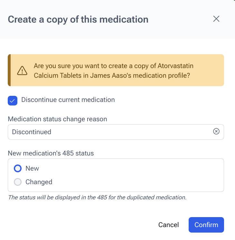Click the 485 status helper note text

pyautogui.click(x=97, y=197)
